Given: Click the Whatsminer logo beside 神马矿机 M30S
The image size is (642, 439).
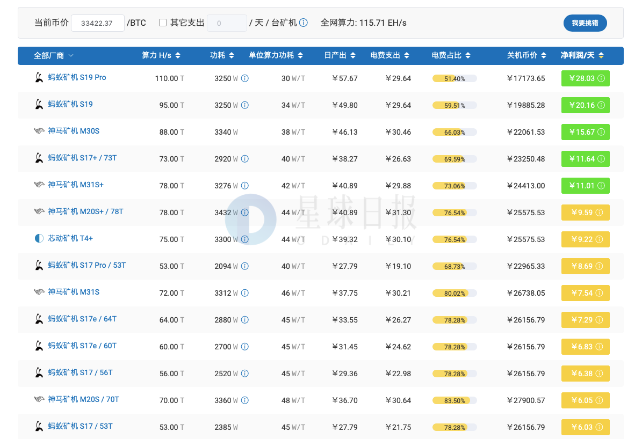Looking at the screenshot, I should 39,131.
